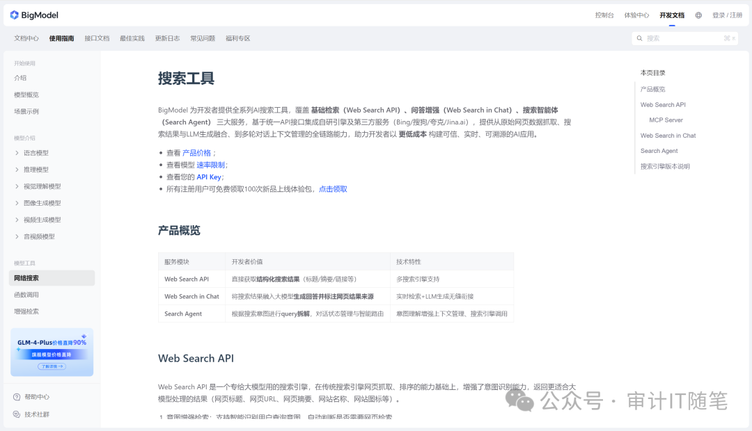Expand 推理模型 section
The width and height of the screenshot is (752, 431).
17,170
